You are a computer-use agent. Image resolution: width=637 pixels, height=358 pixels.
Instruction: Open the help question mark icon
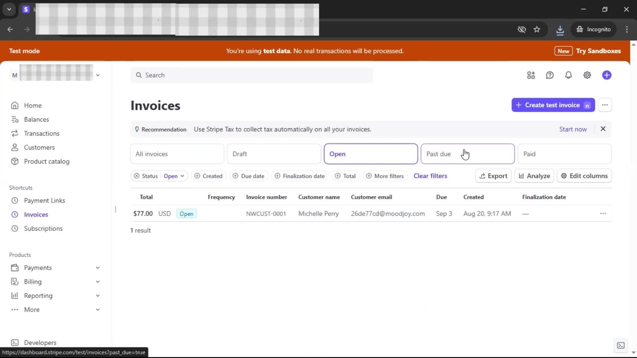[550, 75]
